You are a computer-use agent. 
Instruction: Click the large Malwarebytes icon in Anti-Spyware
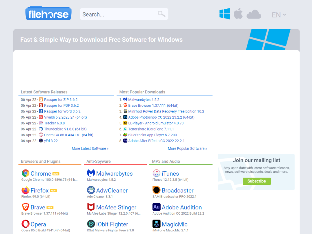(91, 173)
